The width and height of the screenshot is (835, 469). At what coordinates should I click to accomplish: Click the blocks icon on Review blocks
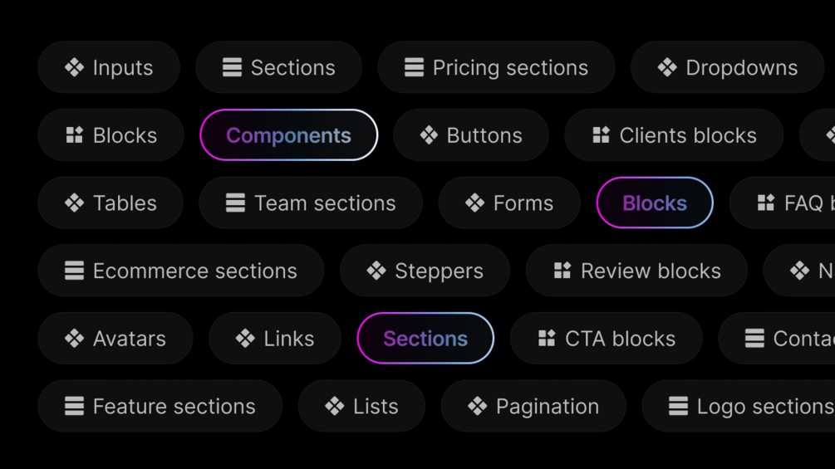click(562, 270)
